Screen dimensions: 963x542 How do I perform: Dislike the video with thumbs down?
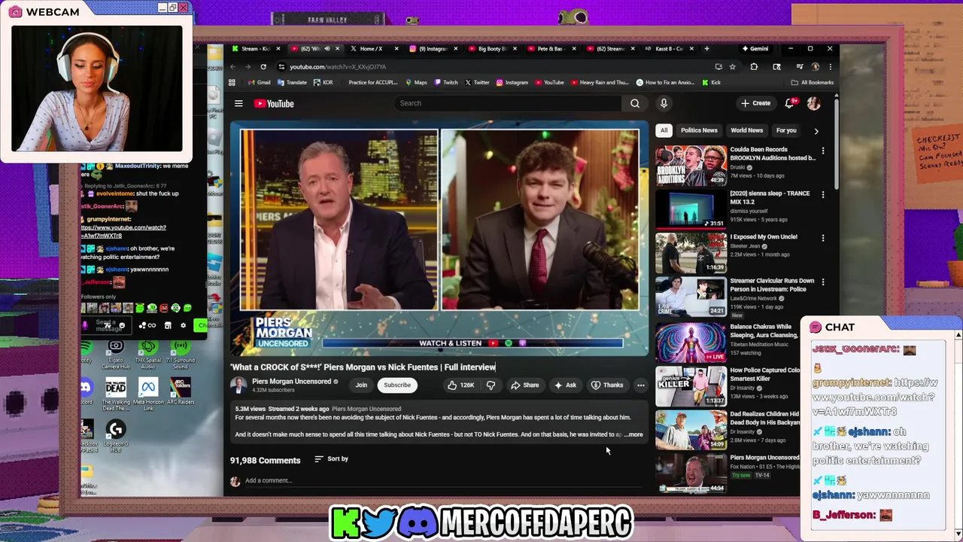(491, 385)
